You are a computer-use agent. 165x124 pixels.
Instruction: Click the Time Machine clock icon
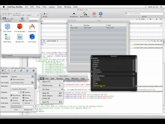tap(146, 7)
